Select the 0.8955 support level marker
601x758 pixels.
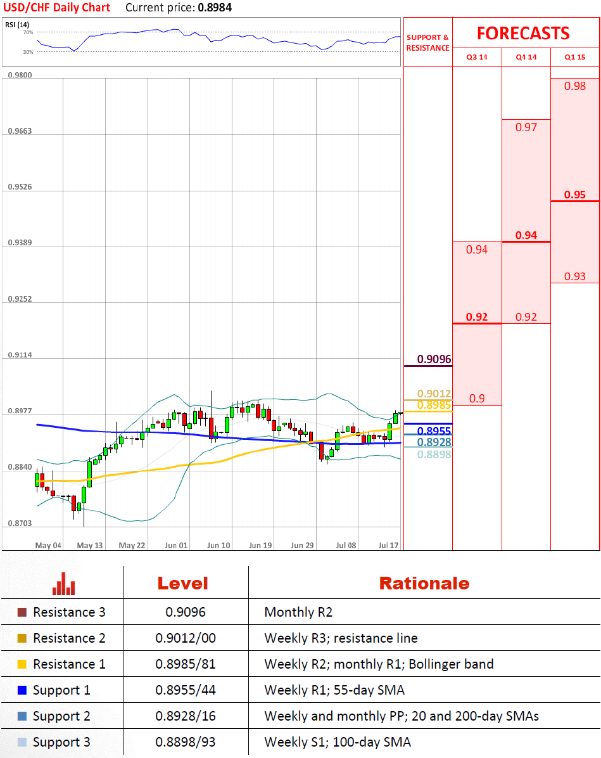[434, 431]
